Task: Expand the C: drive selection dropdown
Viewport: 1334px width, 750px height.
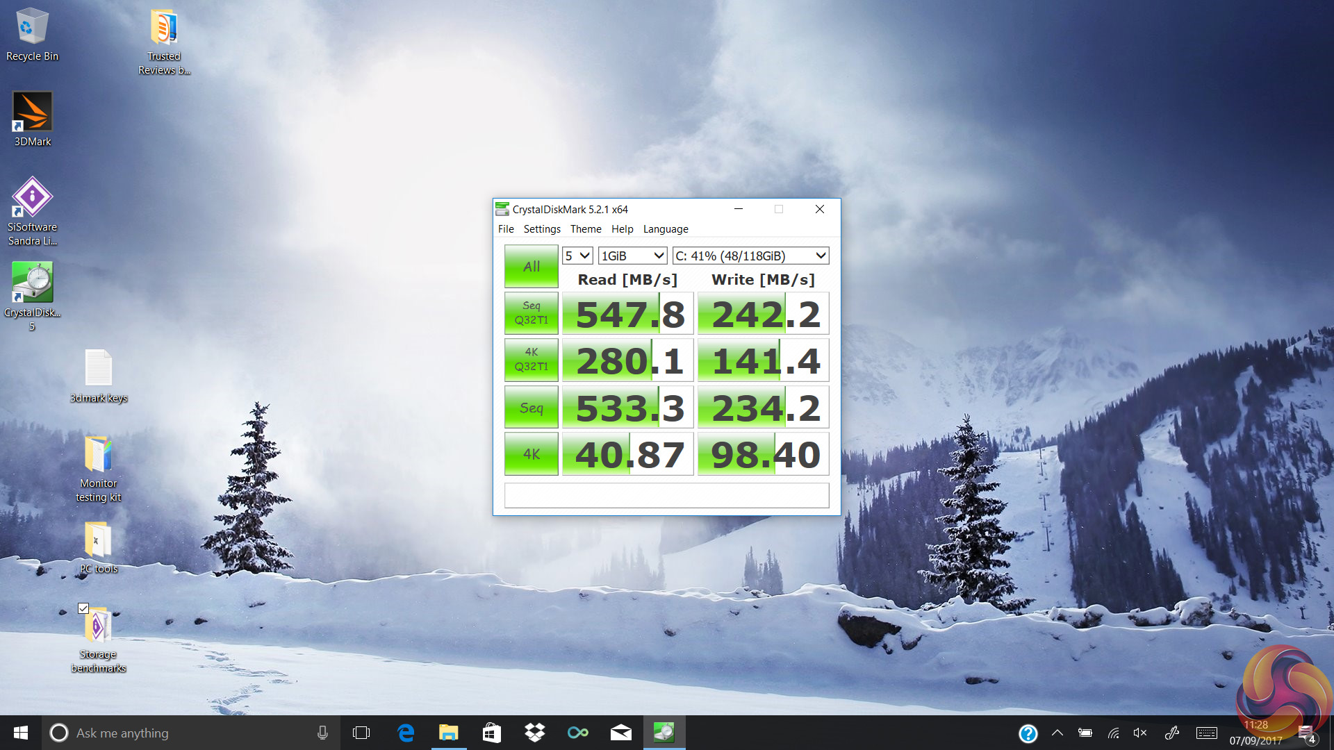Action: click(750, 256)
